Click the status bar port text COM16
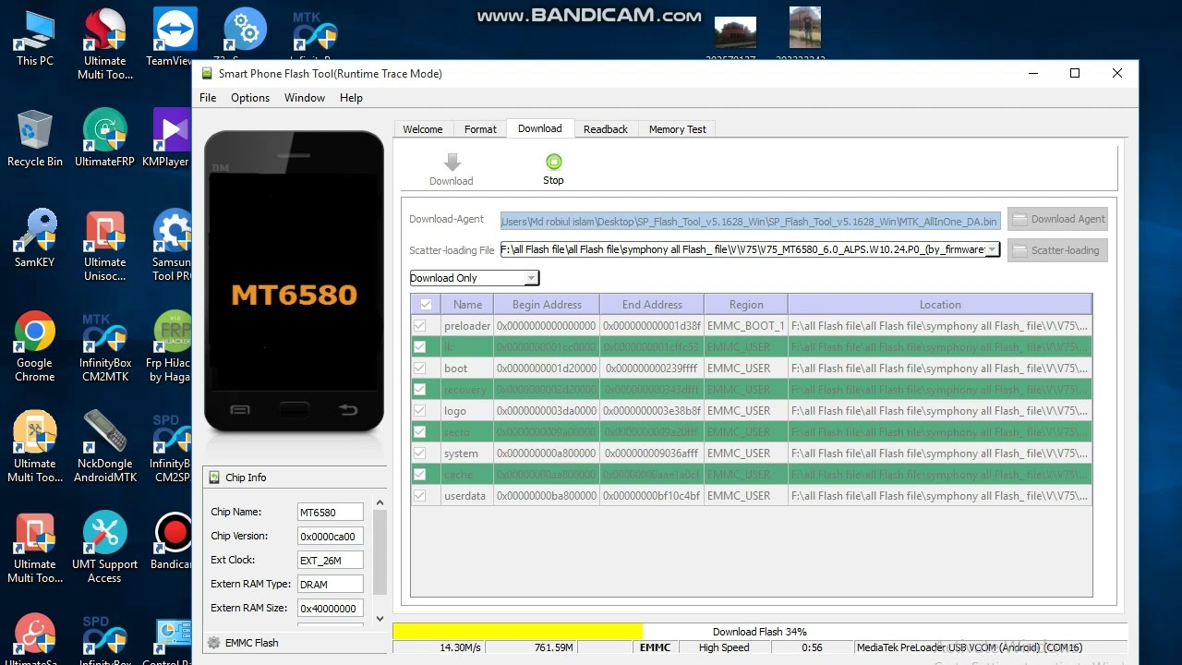Image resolution: width=1182 pixels, height=665 pixels. click(1061, 647)
